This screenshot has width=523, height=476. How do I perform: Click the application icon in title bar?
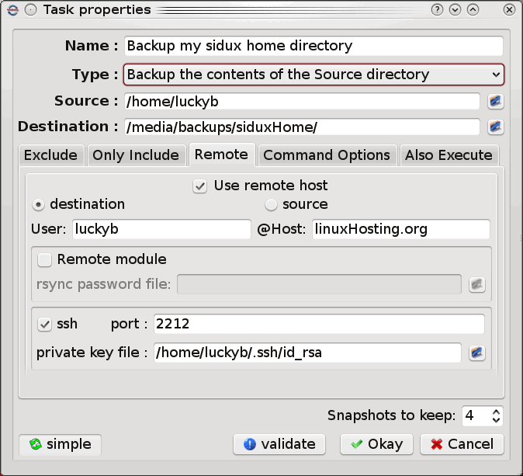coord(12,10)
